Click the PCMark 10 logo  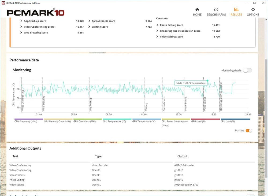pyautogui.click(x=35, y=12)
